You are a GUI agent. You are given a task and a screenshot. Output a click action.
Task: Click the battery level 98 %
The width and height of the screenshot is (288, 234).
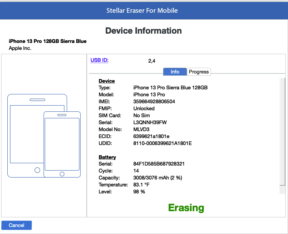(x=139, y=191)
